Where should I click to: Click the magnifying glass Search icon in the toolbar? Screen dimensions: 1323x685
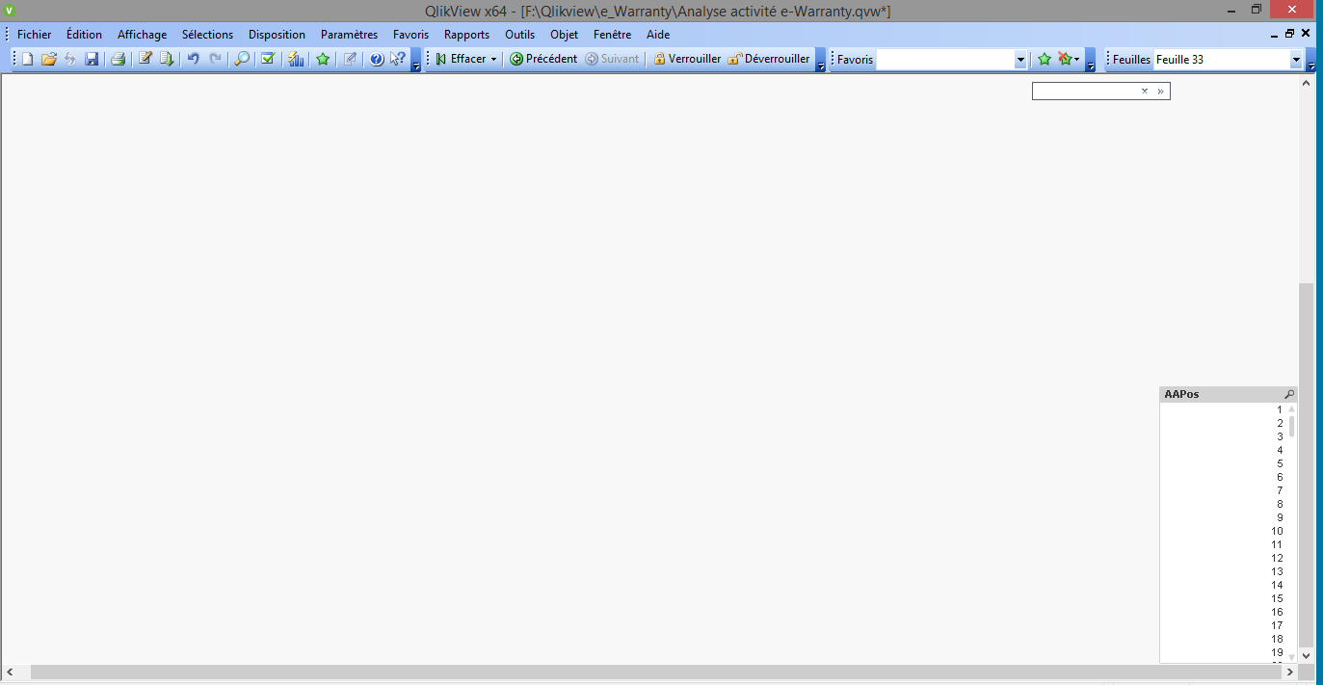(242, 59)
